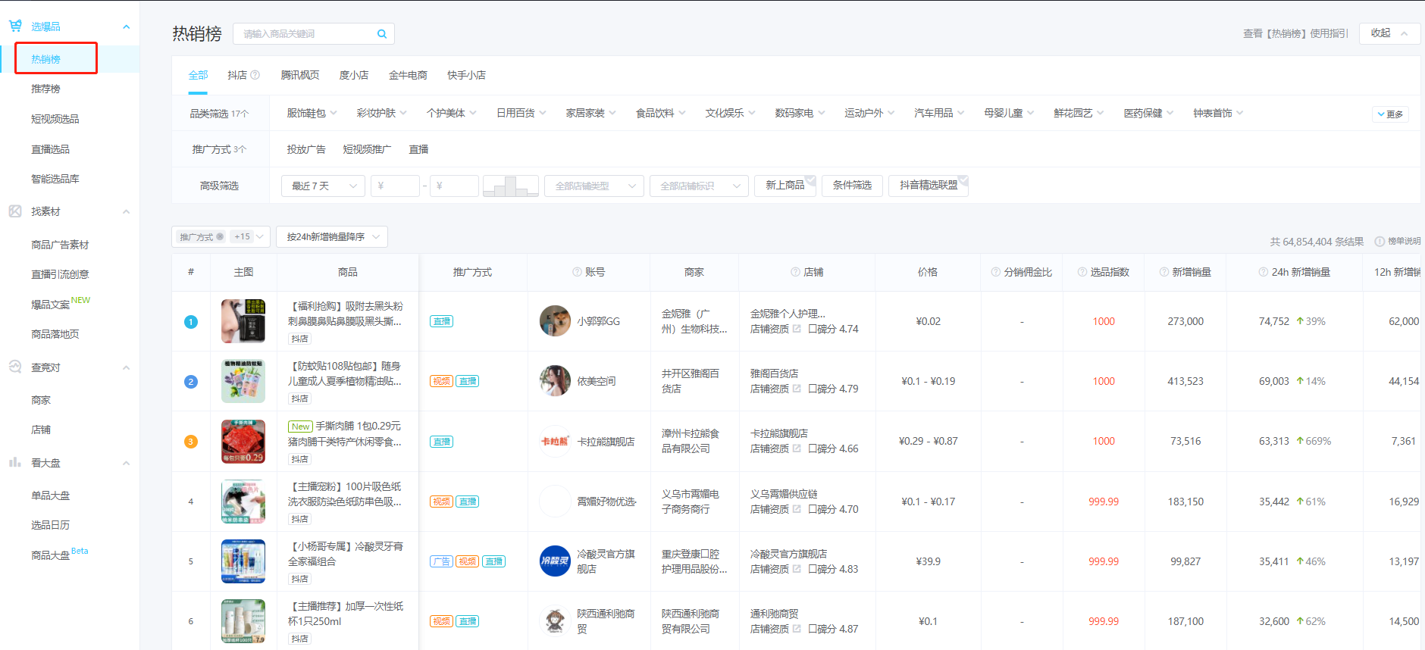The height and width of the screenshot is (650, 1425).
Task: Switch to the 度小店 tab
Action: pyautogui.click(x=354, y=75)
